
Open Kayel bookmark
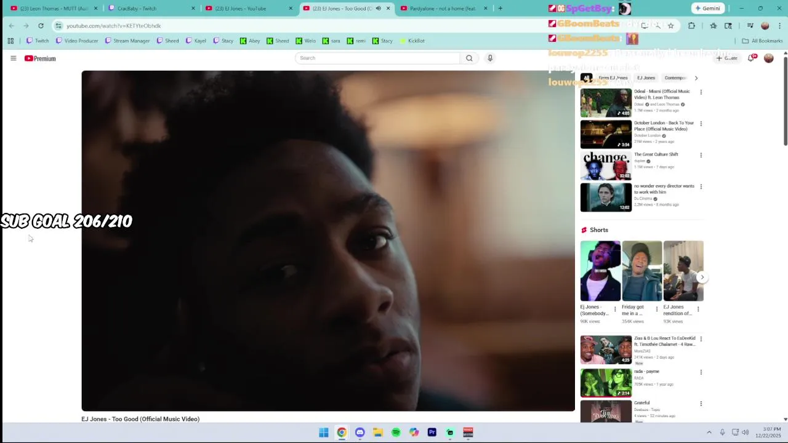pos(196,41)
